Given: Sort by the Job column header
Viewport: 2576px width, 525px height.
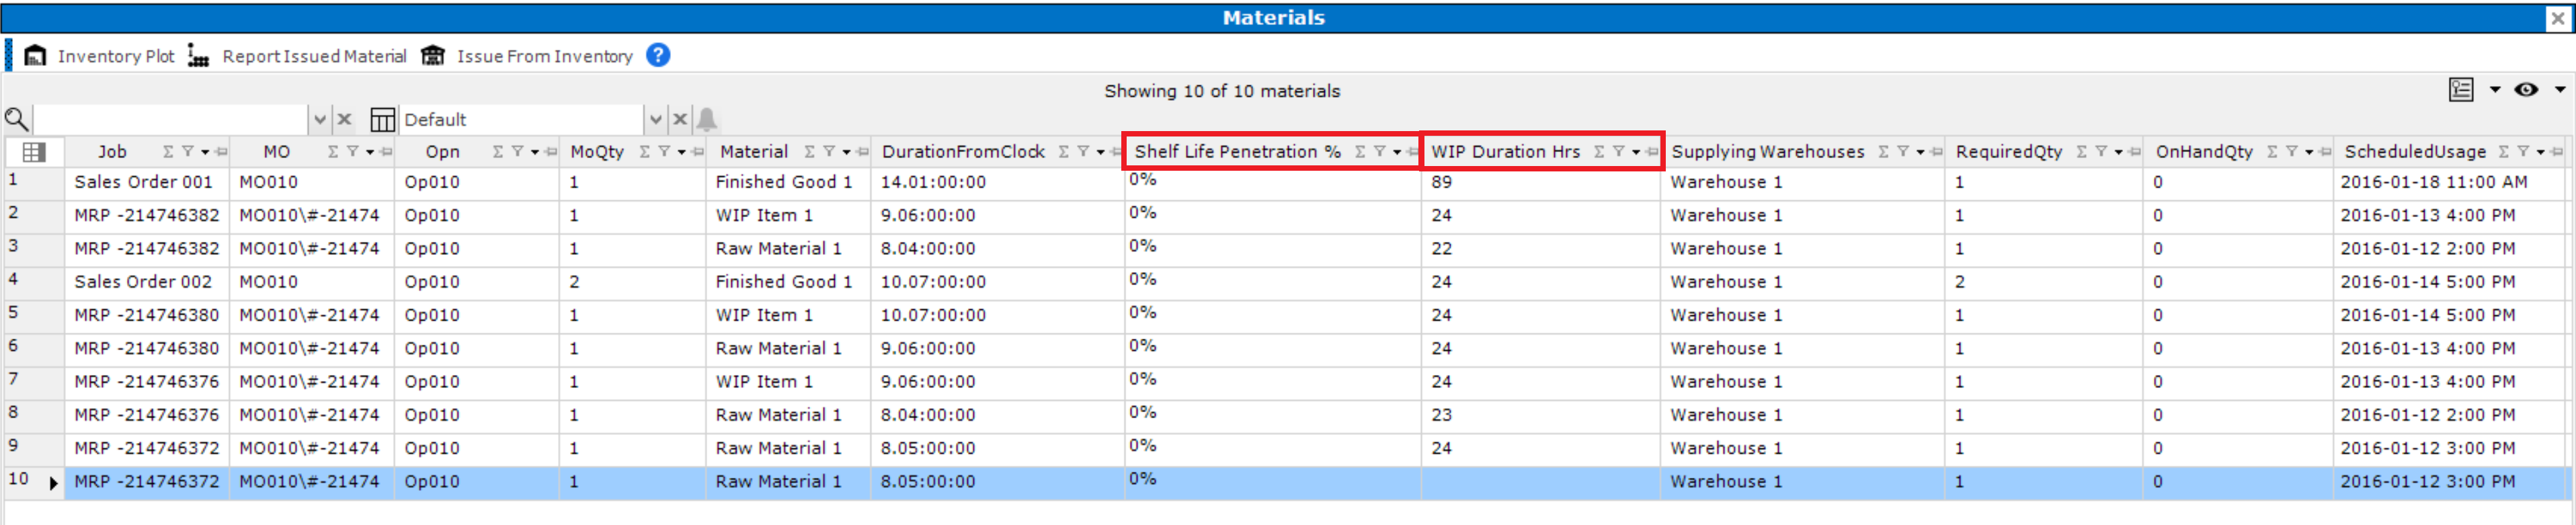Looking at the screenshot, I should pyautogui.click(x=112, y=152).
